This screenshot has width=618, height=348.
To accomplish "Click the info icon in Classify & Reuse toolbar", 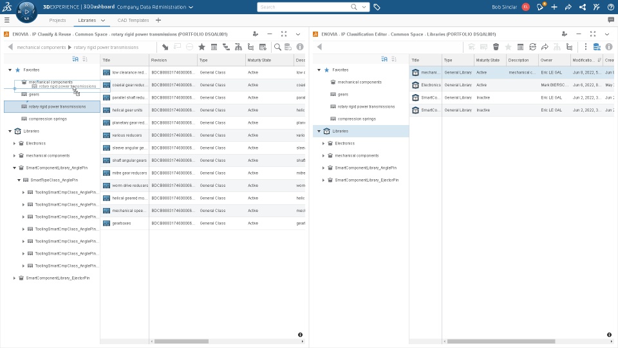I will pyautogui.click(x=300, y=47).
